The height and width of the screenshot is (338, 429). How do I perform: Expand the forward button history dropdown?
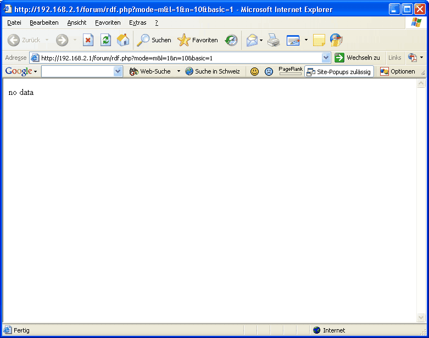pos(75,40)
